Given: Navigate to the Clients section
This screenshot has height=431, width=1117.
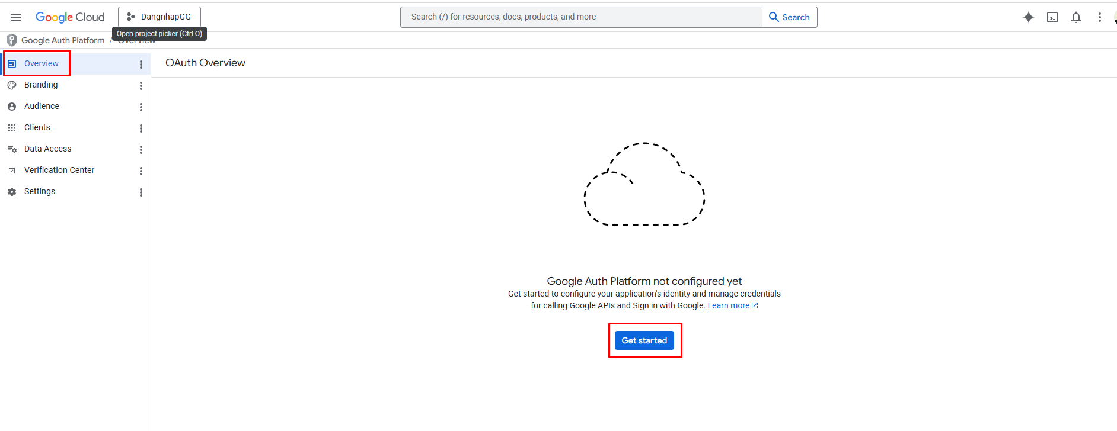Looking at the screenshot, I should [x=37, y=127].
